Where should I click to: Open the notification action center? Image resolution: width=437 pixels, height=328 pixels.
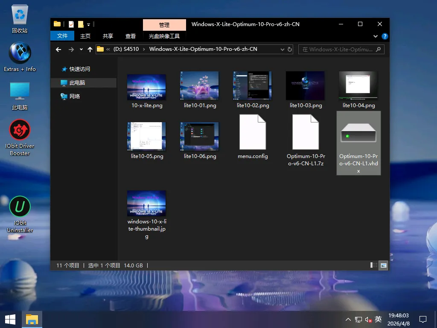tap(423, 319)
